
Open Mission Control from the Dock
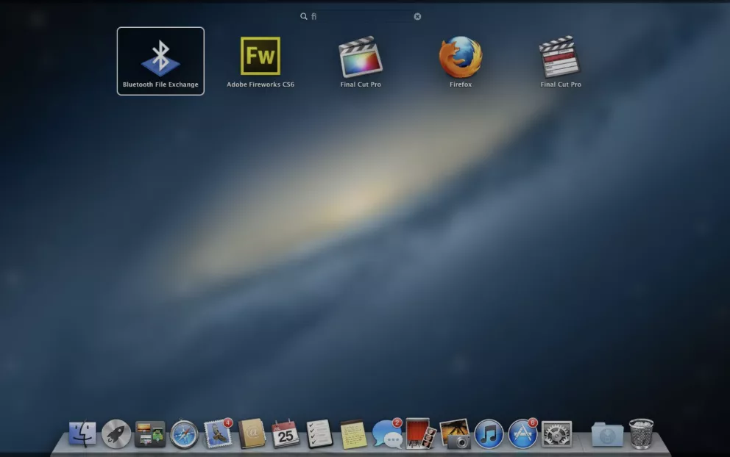(150, 433)
